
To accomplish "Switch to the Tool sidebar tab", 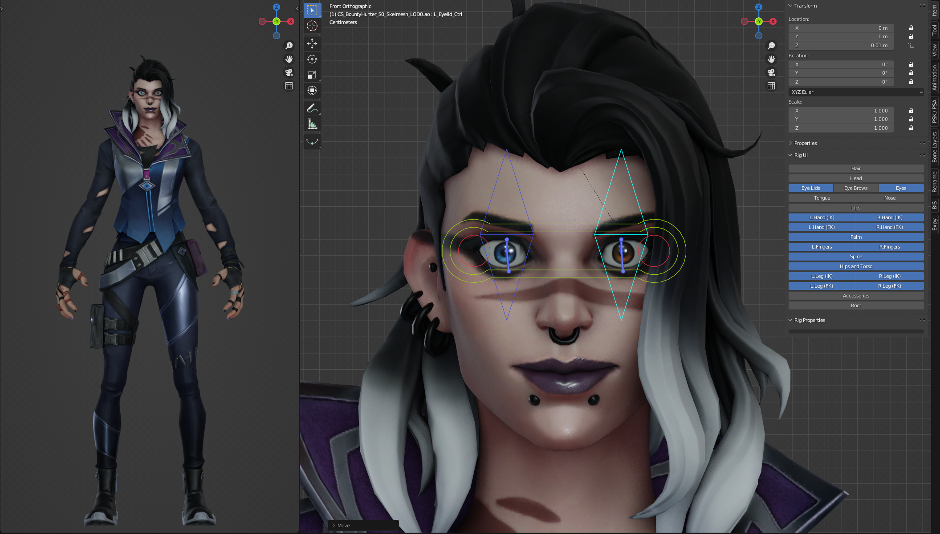I will point(935,30).
